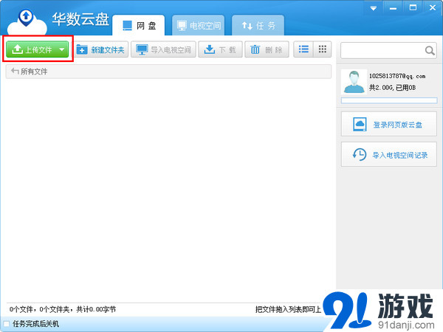Expand the upload button dropdown arrow
The image size is (443, 332).
pos(62,49)
